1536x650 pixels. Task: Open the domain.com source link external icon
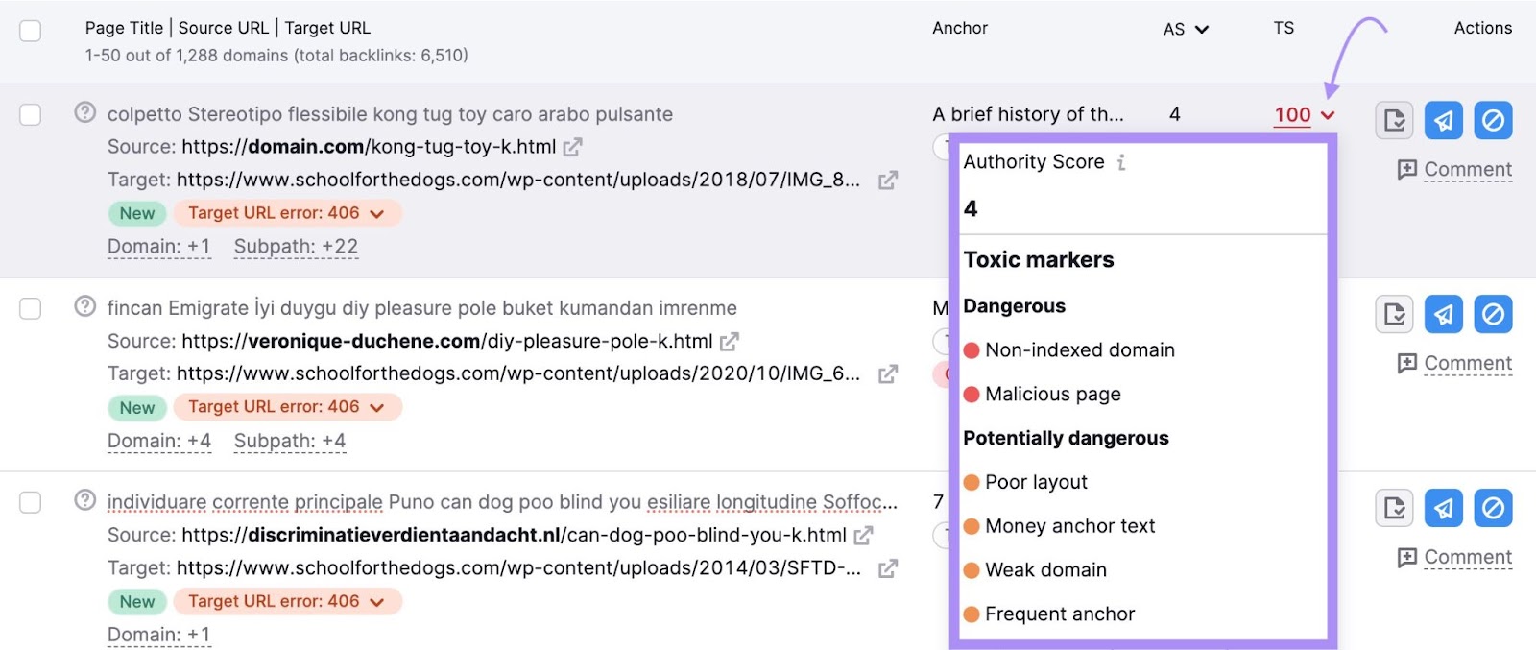tap(573, 147)
